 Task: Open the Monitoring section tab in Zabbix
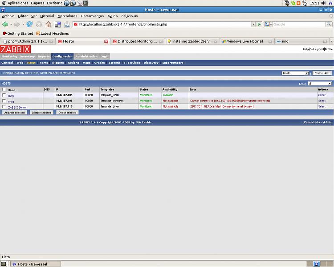pos(9,57)
